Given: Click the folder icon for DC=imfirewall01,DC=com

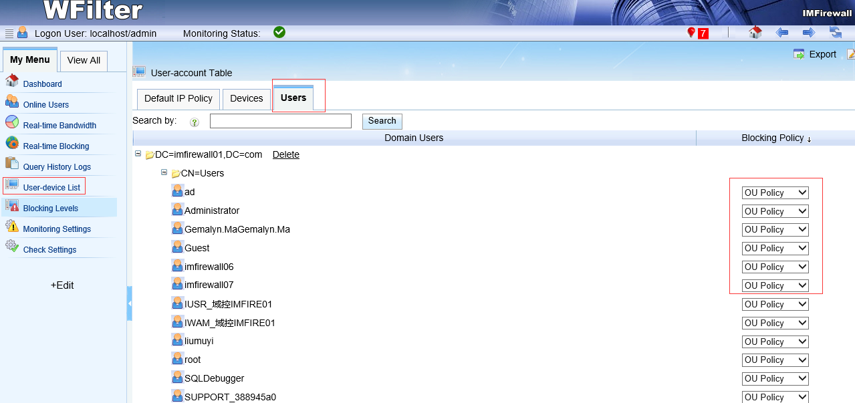Looking at the screenshot, I should click(150, 155).
